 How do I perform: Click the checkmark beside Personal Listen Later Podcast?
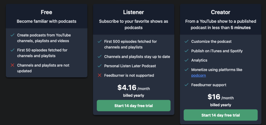(99, 66)
